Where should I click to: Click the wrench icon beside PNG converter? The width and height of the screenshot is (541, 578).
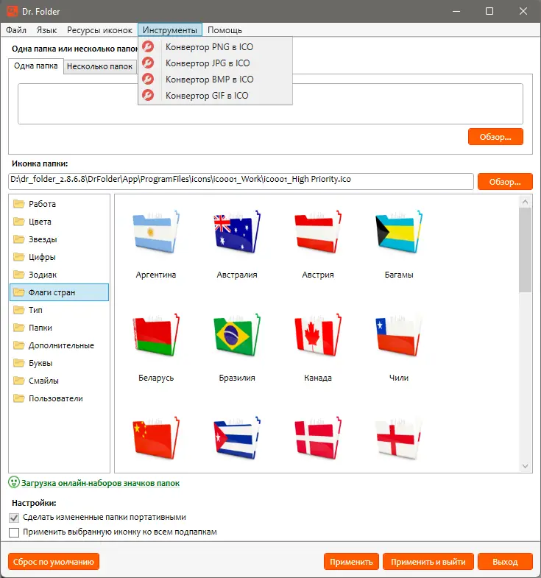[148, 47]
